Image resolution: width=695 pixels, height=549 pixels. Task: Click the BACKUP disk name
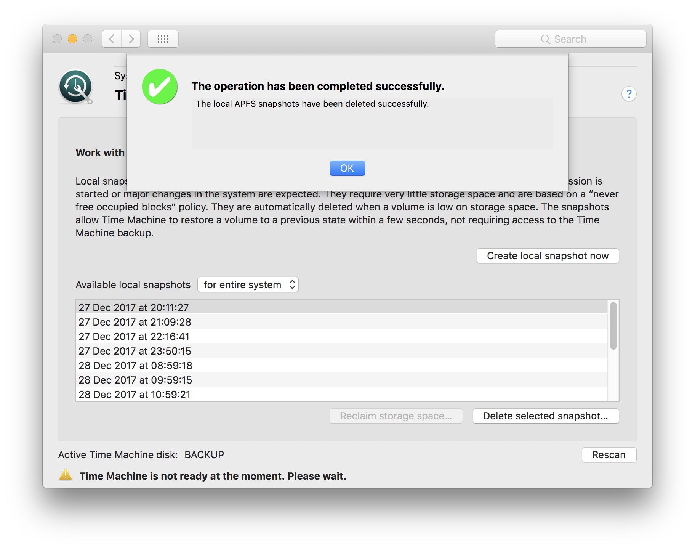coord(204,455)
